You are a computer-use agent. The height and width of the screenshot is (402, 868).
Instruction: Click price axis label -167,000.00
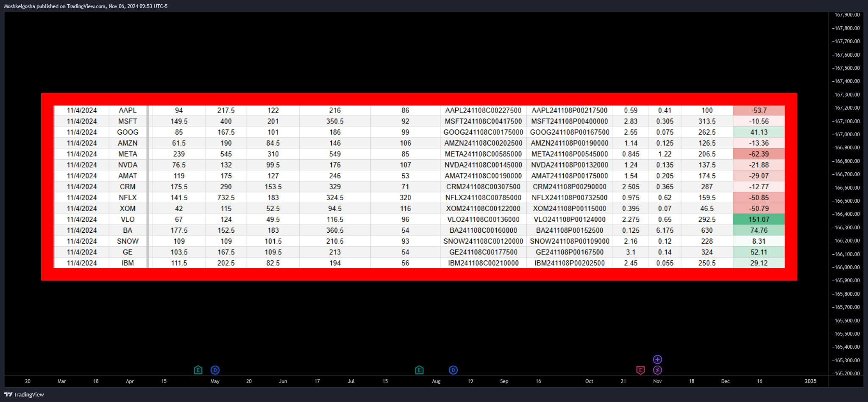pos(846,135)
